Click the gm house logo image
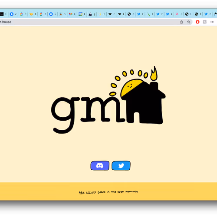This screenshot has height=217, width=217. click(108, 100)
